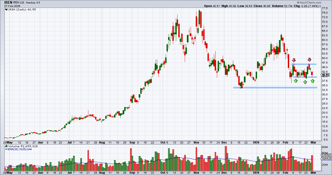The height and width of the screenshot is (175, 332).
Task: Click the 75.0 price axis label
Action: click(x=325, y=13)
